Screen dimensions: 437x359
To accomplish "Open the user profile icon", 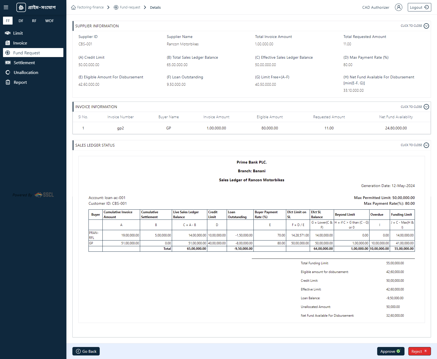I will tap(398, 7).
